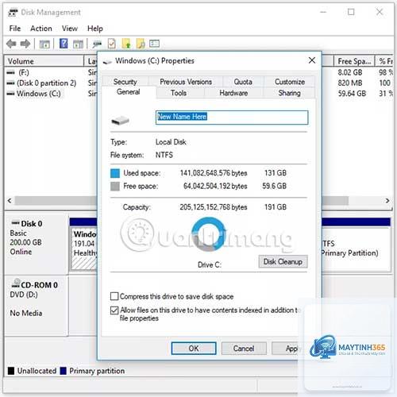
Task: Switch to the Security tab
Action: (125, 82)
